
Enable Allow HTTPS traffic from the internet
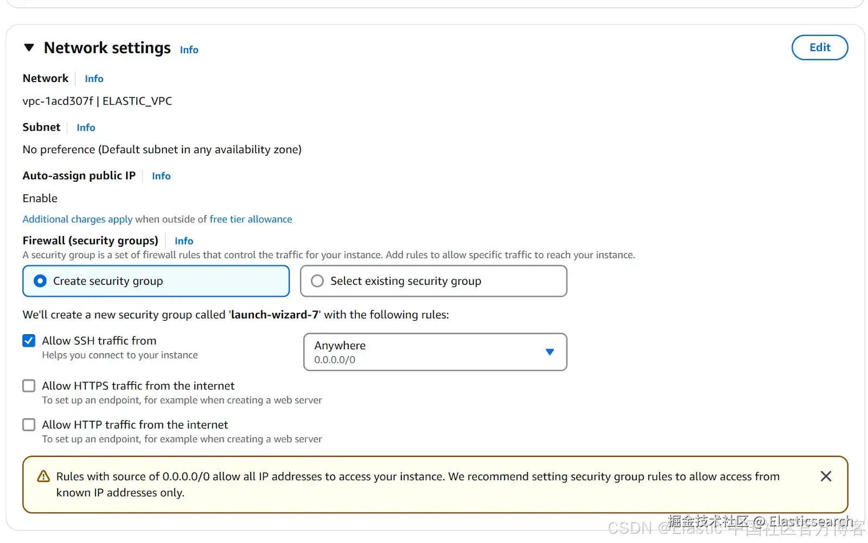29,386
